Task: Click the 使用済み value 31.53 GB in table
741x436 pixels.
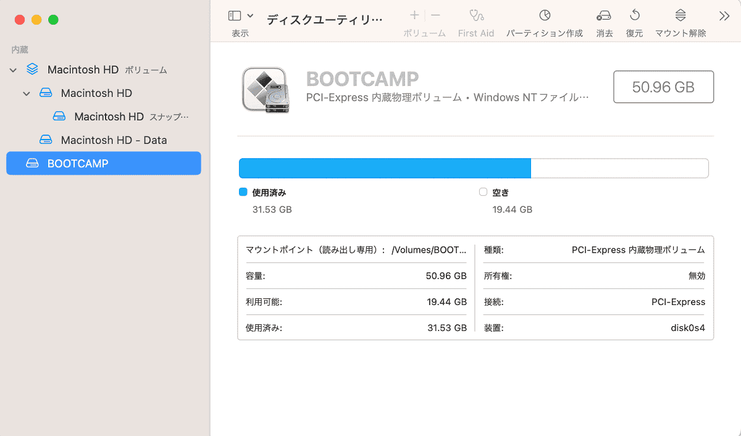Action: [447, 328]
